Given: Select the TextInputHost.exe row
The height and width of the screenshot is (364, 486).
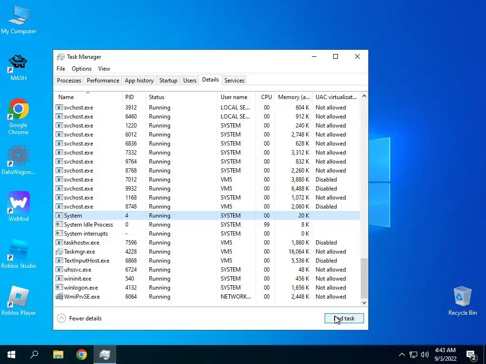Looking at the screenshot, I should tap(207, 261).
